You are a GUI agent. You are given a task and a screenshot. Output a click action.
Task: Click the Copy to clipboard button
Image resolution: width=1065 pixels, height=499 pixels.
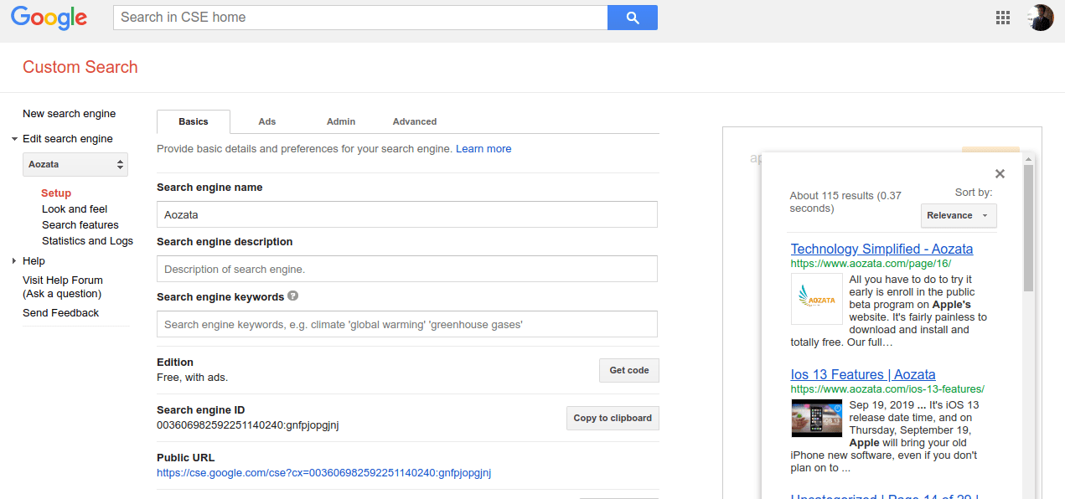point(613,418)
